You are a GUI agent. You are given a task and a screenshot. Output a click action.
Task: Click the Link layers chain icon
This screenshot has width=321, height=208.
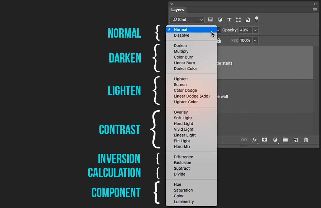tap(244, 140)
